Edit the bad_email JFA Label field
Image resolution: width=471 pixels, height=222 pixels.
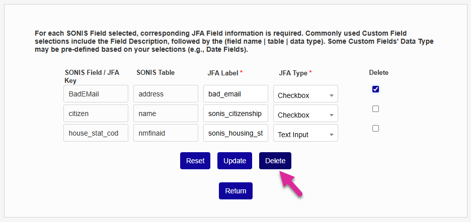point(235,94)
